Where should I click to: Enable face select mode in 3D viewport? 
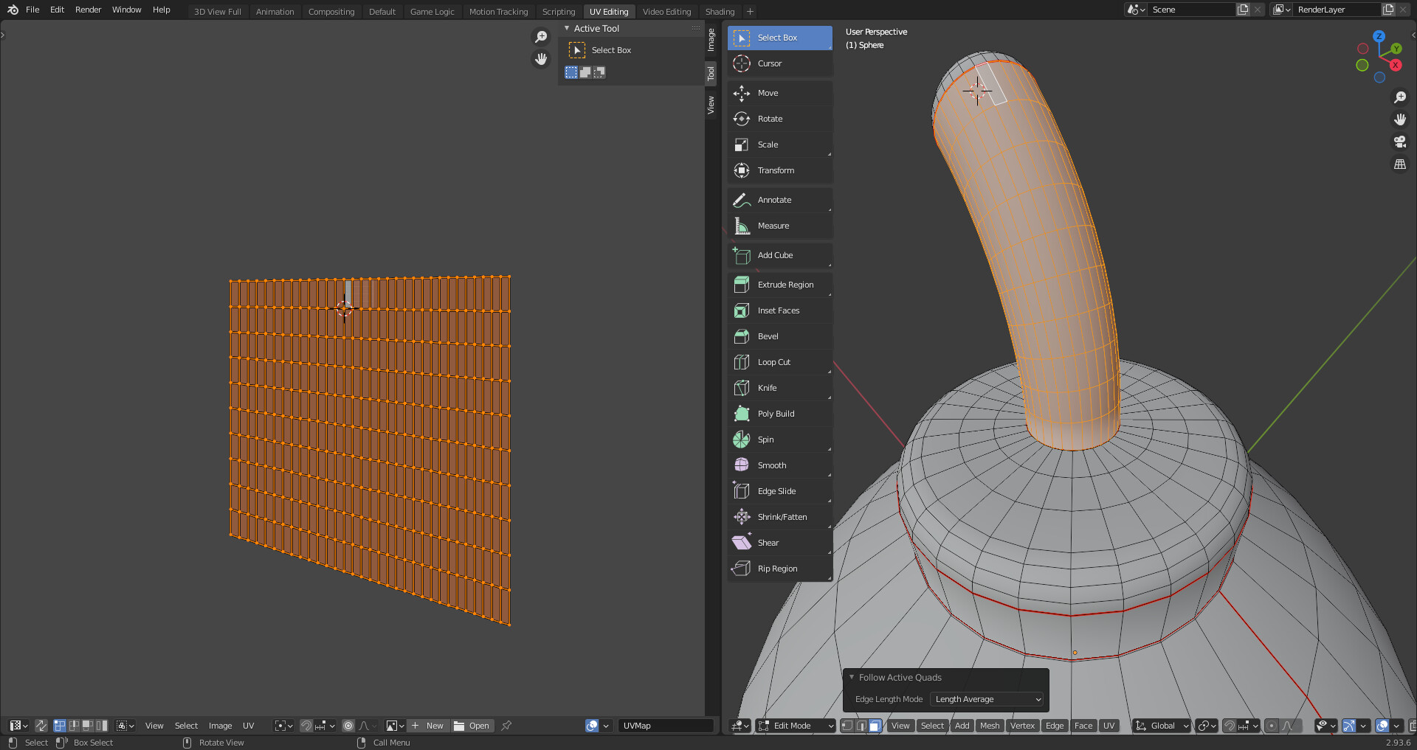pyautogui.click(x=875, y=726)
